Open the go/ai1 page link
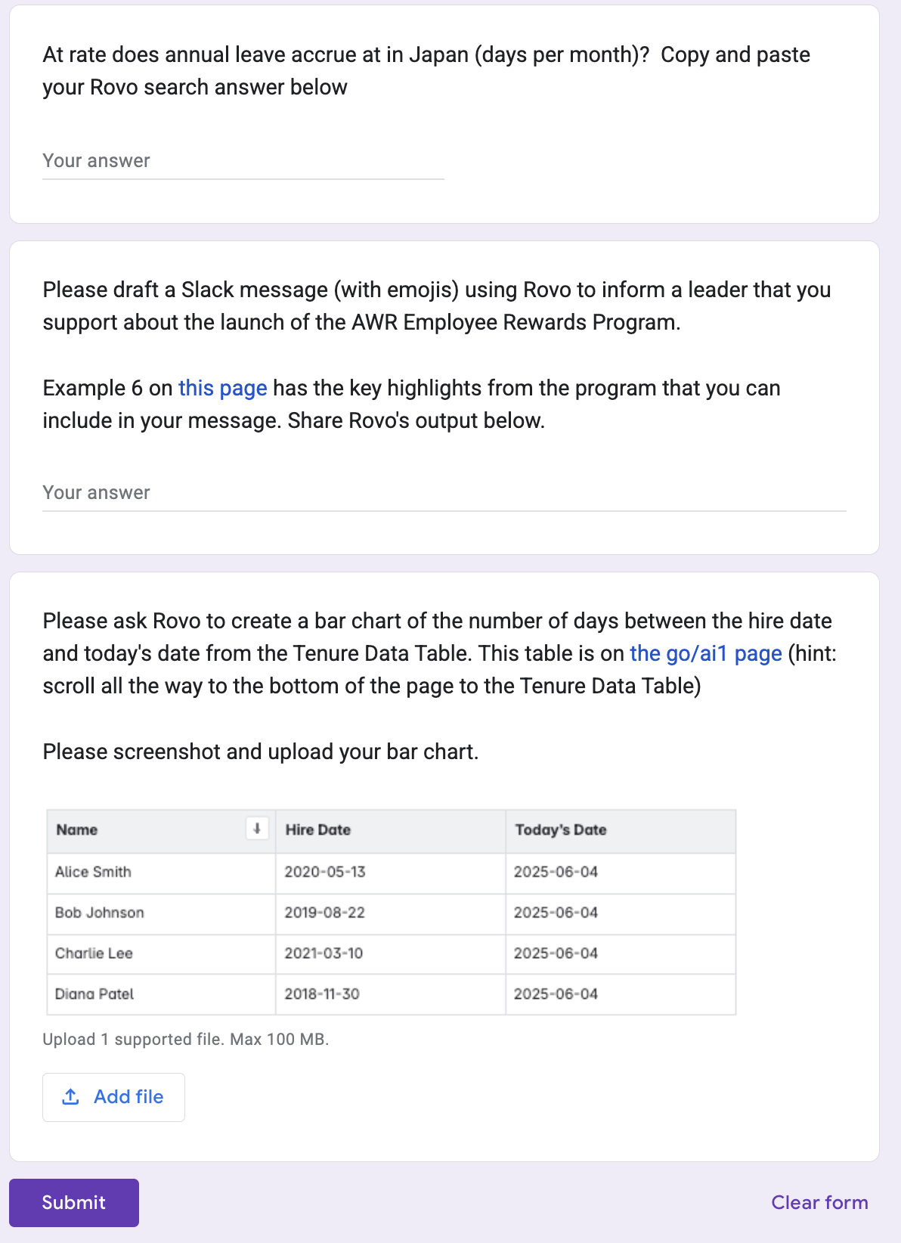Viewport: 901px width, 1243px height. tap(706, 653)
